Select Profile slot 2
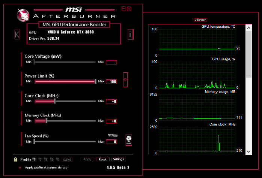 [40, 160]
